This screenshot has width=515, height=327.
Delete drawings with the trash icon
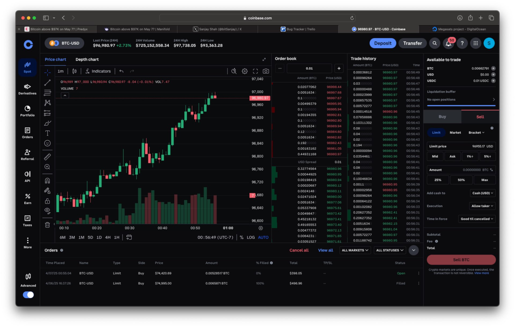[x=47, y=225]
